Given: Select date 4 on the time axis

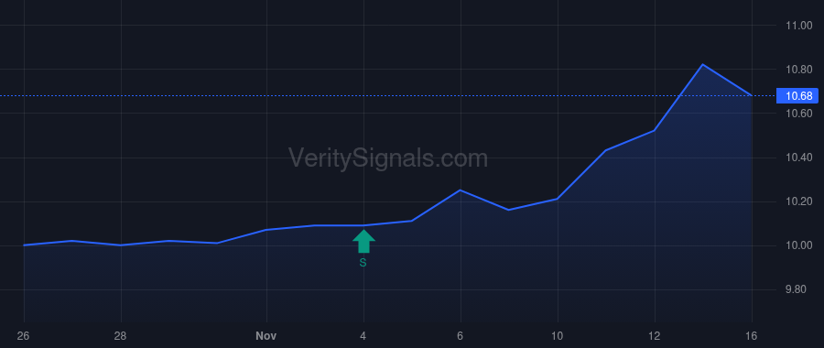Looking at the screenshot, I should (x=363, y=336).
